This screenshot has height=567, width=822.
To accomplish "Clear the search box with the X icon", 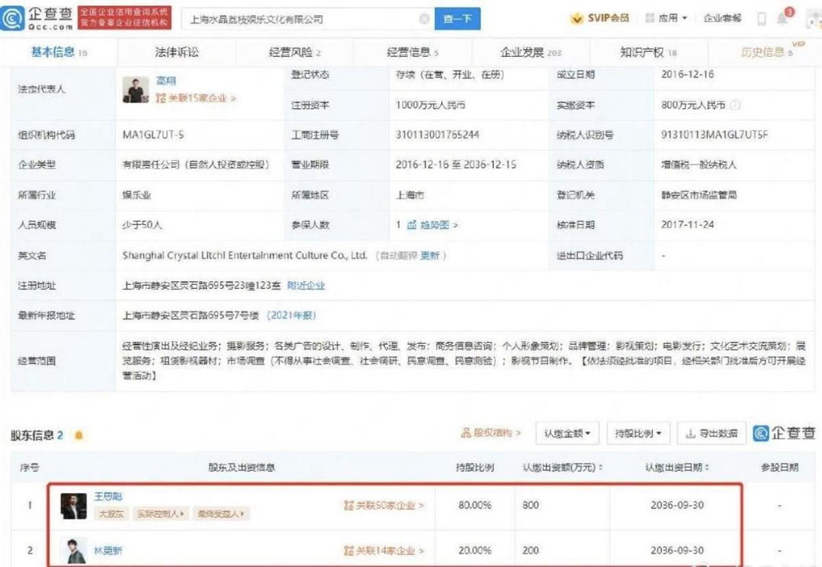I will (x=424, y=19).
